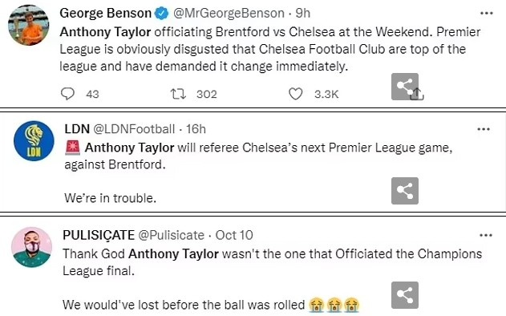506x316 pixels.
Task: Like George Benson's tweet with the heart icon
Action: (295, 94)
